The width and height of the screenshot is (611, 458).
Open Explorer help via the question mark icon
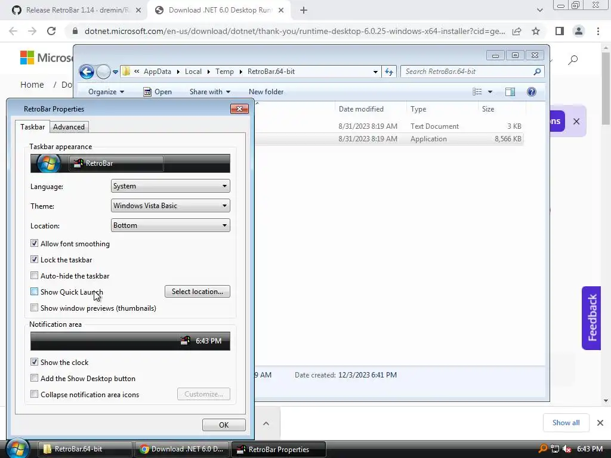532,91
